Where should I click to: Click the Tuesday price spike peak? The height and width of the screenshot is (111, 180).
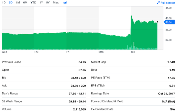[x=131, y=16]
